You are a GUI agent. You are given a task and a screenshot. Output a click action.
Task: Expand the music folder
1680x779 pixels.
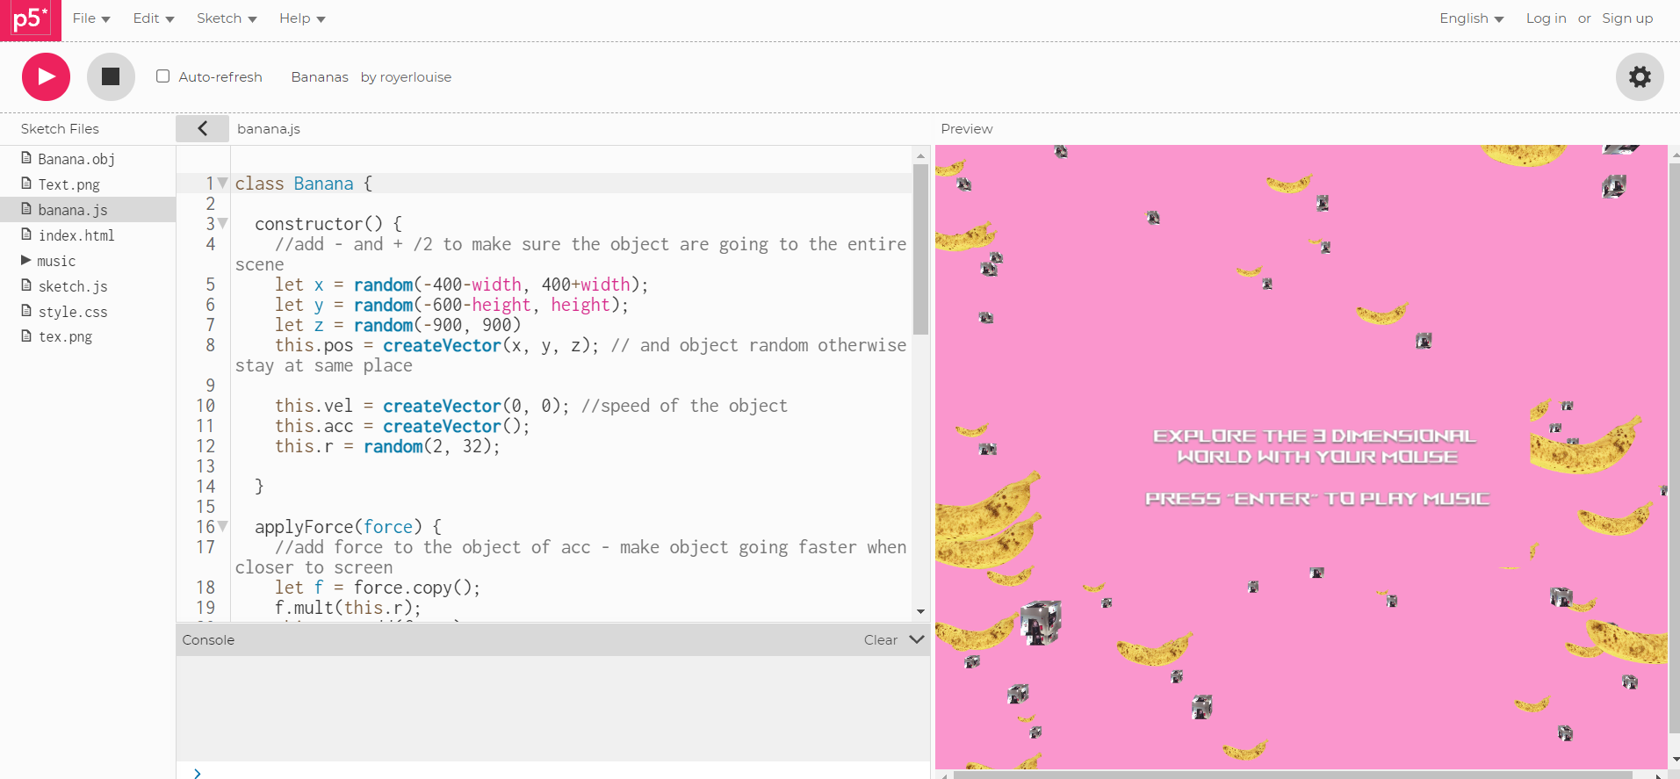pos(25,261)
